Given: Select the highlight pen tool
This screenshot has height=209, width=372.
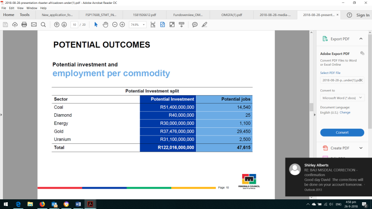Looking at the screenshot, I should (204, 24).
